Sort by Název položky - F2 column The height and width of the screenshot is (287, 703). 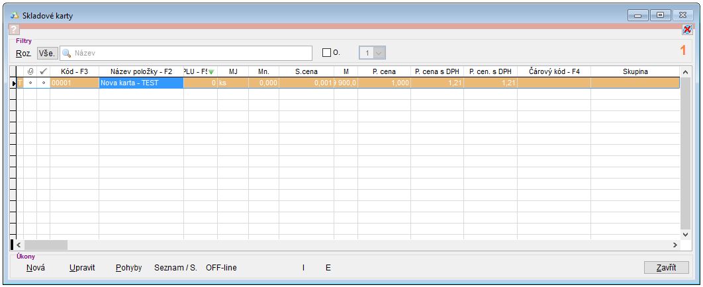click(x=141, y=71)
